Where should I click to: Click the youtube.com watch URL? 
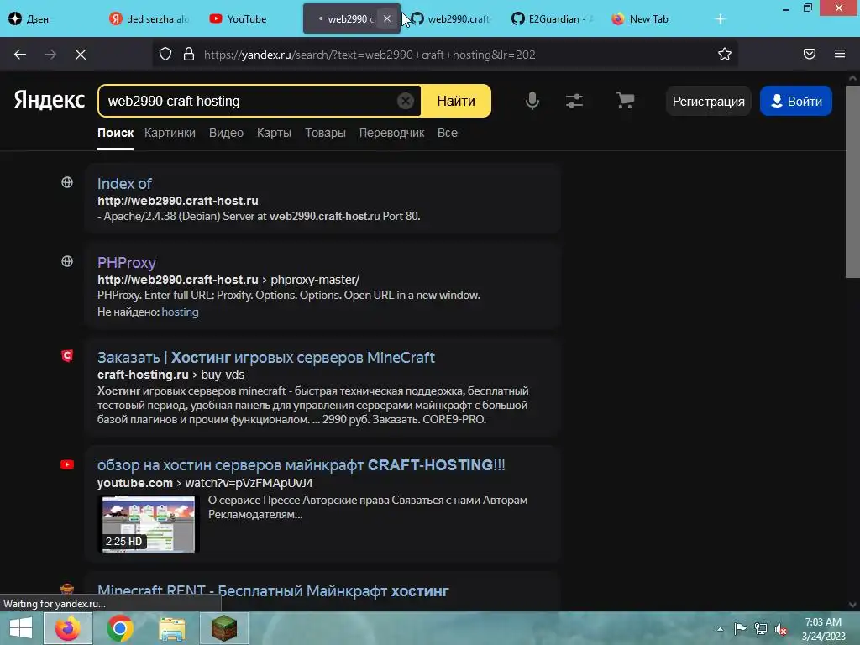point(205,483)
